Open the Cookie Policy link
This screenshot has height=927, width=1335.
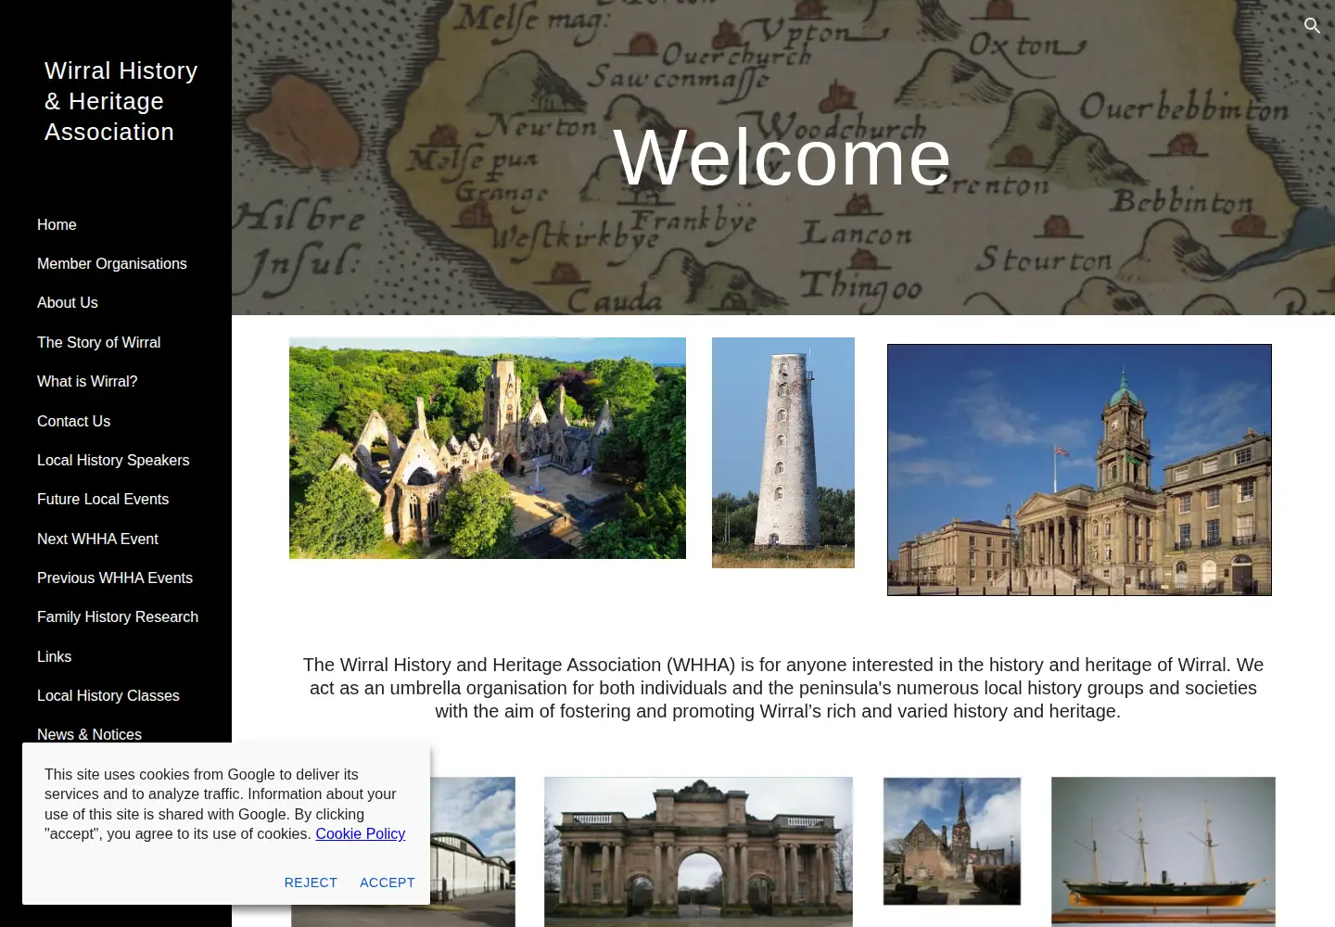361,833
